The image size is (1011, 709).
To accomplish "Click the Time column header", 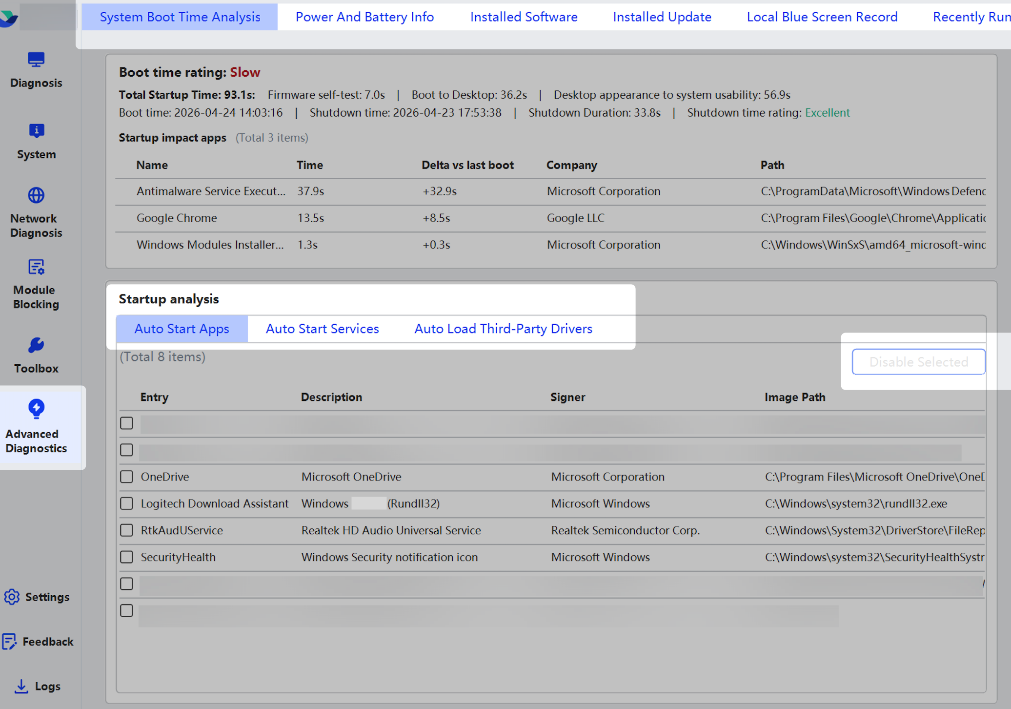I will [310, 165].
